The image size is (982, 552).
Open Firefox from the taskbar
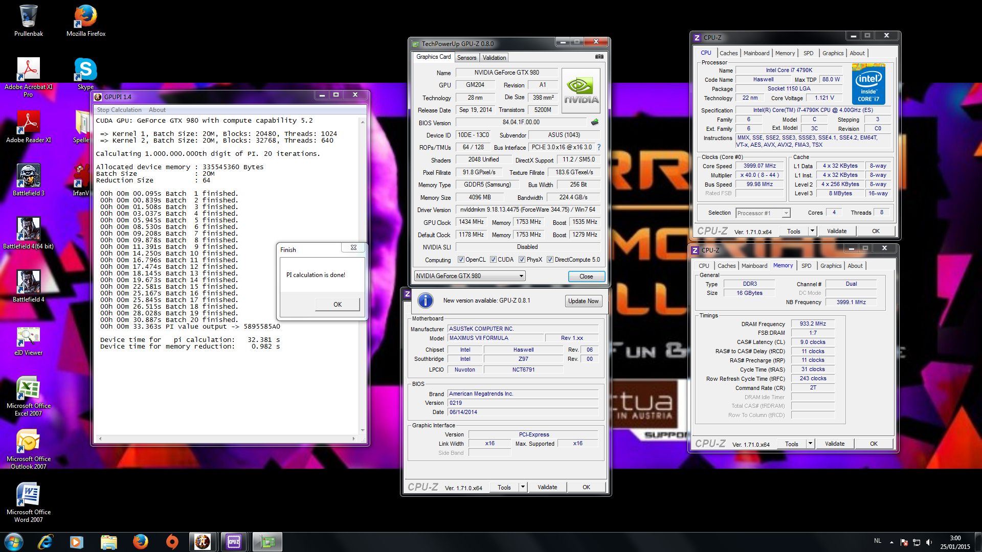pos(140,542)
